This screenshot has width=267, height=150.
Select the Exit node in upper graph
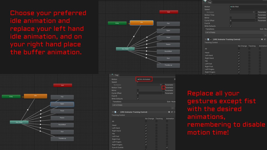click(x=169, y=12)
